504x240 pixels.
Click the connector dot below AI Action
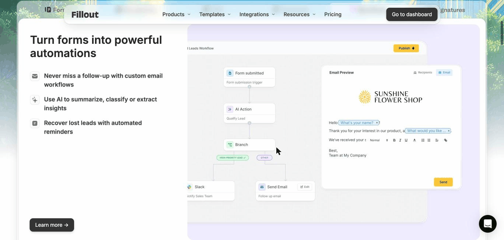pyautogui.click(x=249, y=123)
